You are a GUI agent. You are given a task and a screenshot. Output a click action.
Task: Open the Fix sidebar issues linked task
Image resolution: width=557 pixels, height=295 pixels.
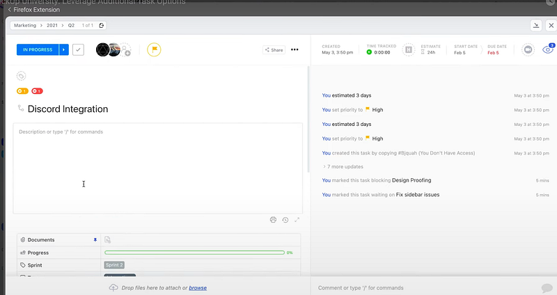pyautogui.click(x=418, y=195)
